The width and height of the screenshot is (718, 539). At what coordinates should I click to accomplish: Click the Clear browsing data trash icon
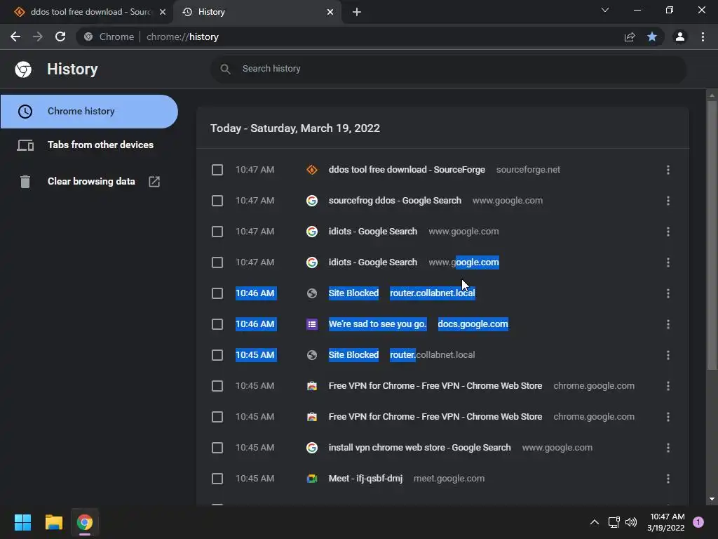click(x=25, y=182)
